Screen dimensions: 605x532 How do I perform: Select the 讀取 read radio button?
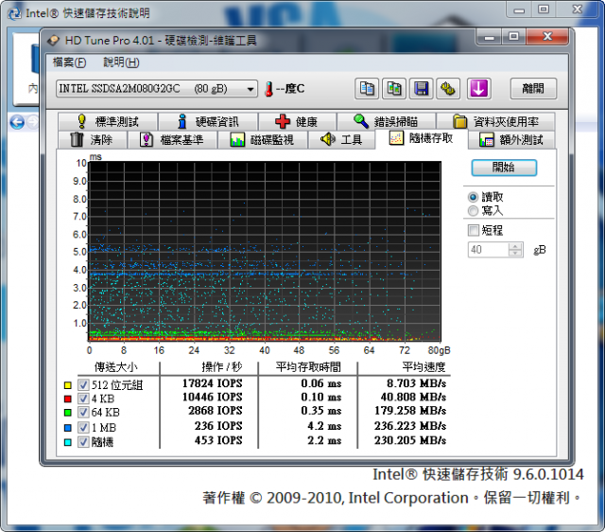click(473, 197)
